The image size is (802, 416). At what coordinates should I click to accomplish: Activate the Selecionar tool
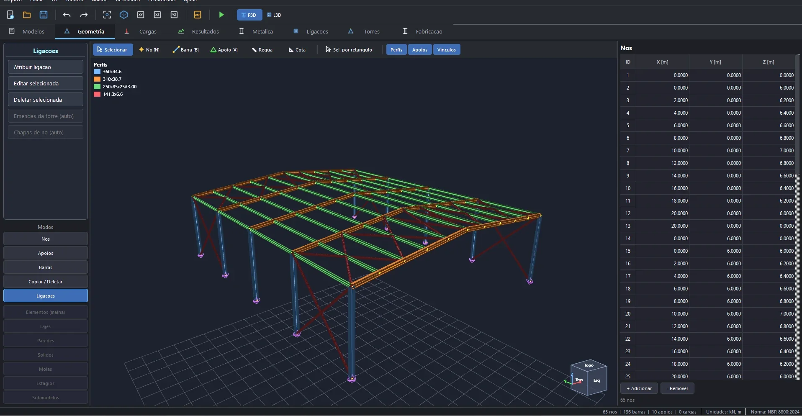pyautogui.click(x=113, y=50)
